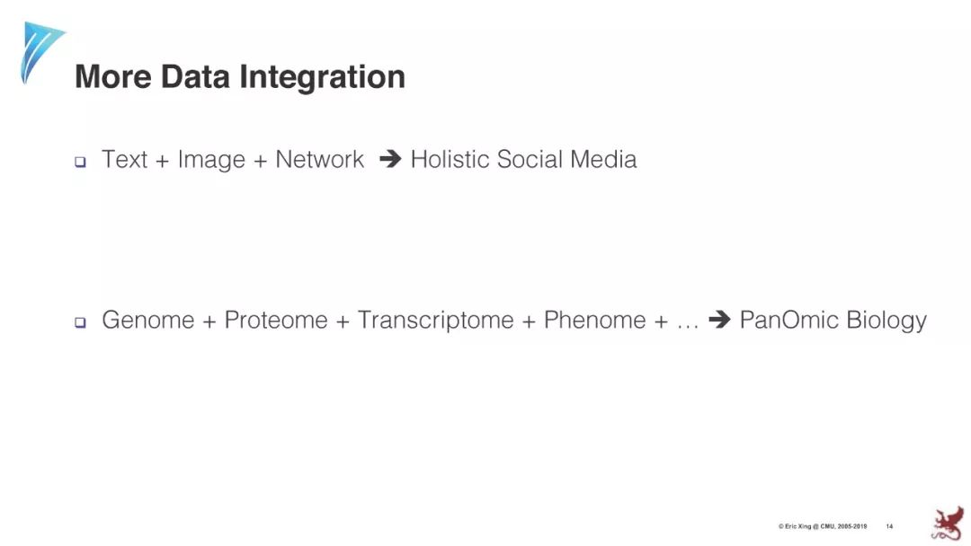This screenshot has height=546, width=971.
Task: Click the PanOmic Biology text
Action: (x=833, y=321)
